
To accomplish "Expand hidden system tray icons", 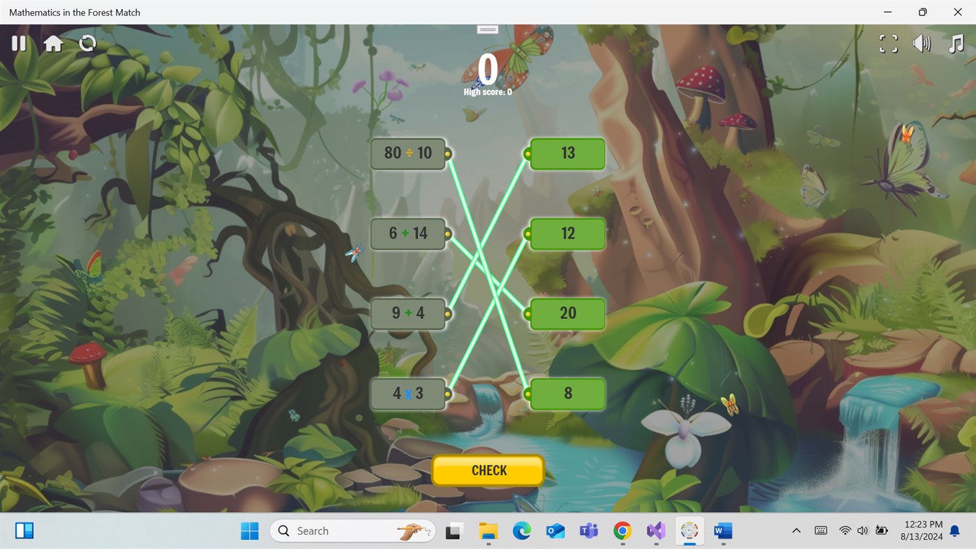I will (796, 531).
